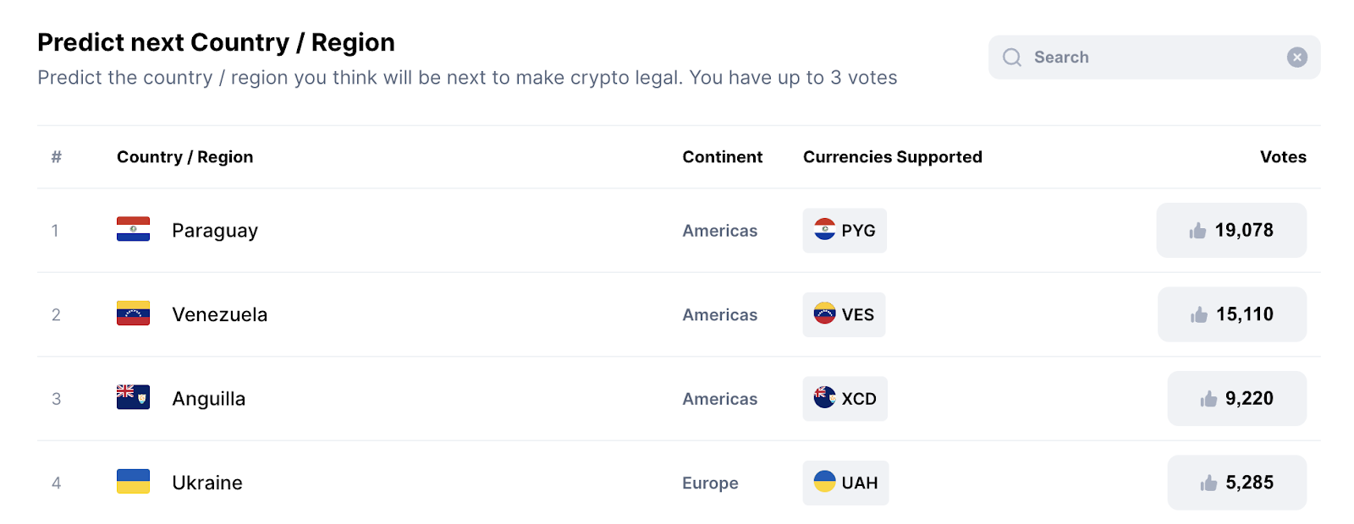Sort by Country / Region column header
Viewport: 1354px width, 524px height.
tap(184, 157)
